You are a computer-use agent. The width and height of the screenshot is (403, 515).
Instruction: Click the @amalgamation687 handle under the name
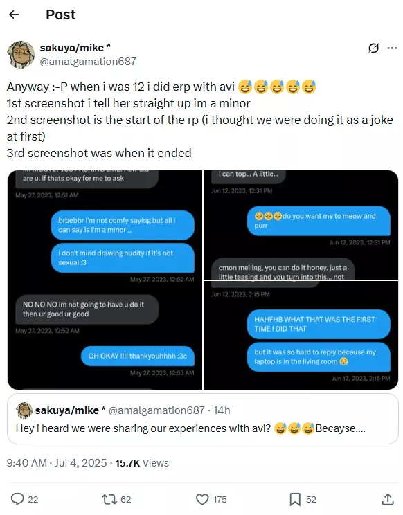click(x=88, y=62)
